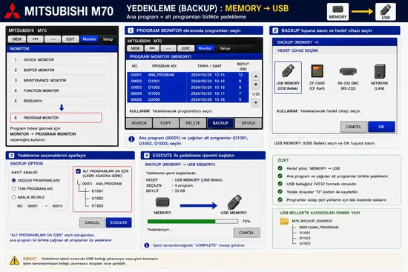Click info icon beside COMPLETE message note
Viewport: 408px width, 272px height.
click(147, 245)
